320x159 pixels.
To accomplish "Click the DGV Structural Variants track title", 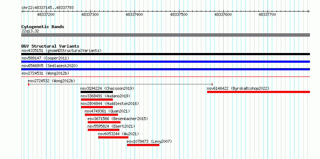I will tap(50, 46).
